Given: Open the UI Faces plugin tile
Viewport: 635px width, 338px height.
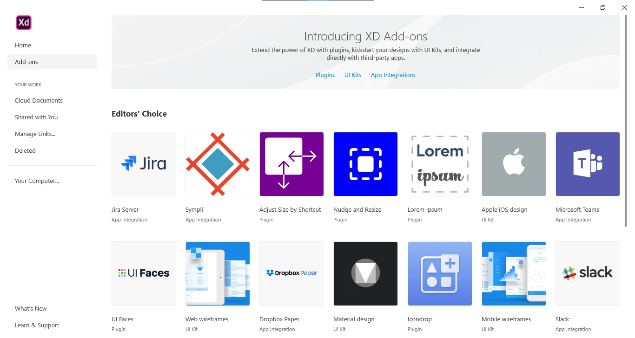Looking at the screenshot, I should [x=144, y=273].
